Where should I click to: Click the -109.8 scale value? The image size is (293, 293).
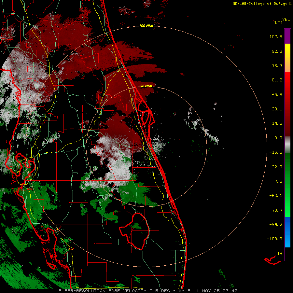274,239
